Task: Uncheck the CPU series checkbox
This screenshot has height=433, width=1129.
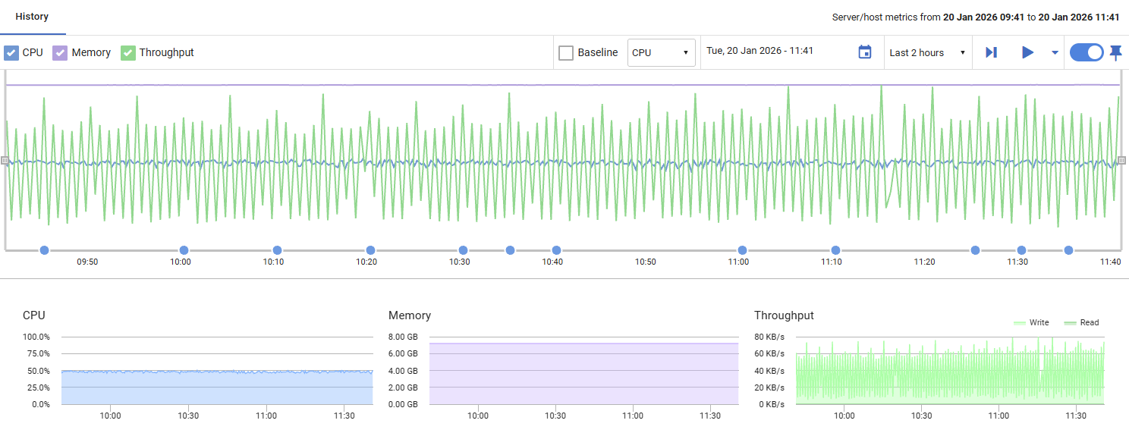Action: [11, 53]
